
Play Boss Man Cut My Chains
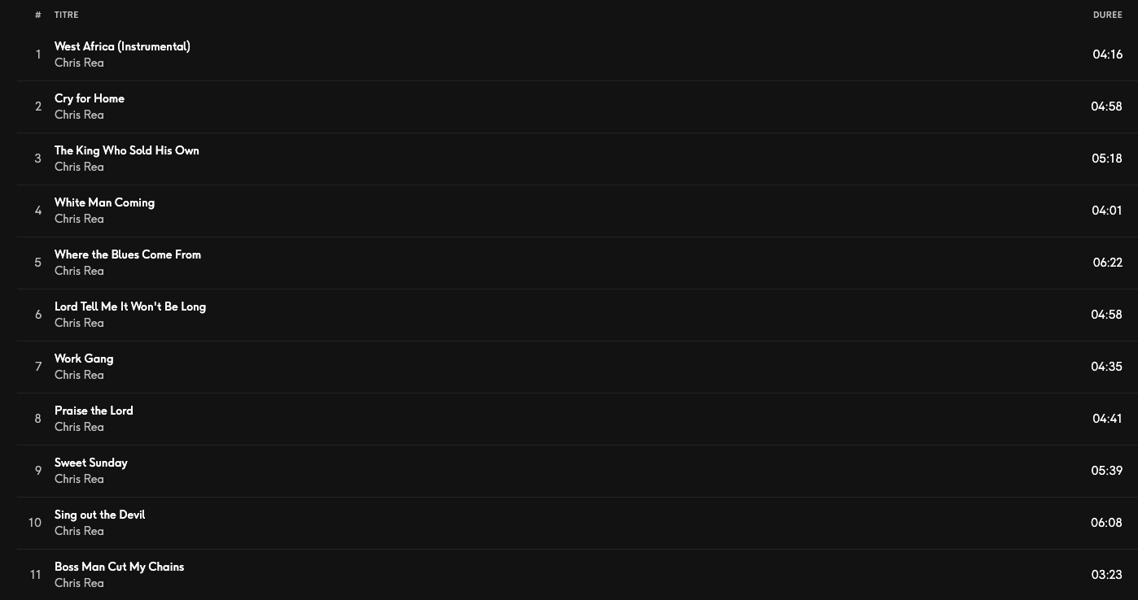[119, 567]
